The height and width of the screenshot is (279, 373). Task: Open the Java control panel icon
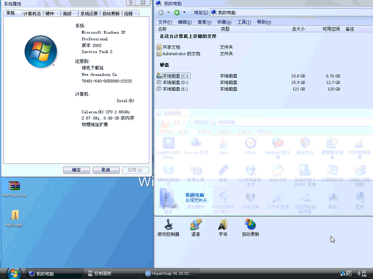tap(223, 146)
